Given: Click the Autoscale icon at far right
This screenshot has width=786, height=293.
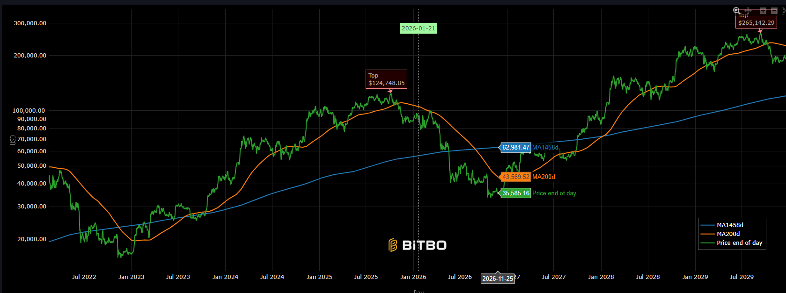Looking at the screenshot, I should [784, 10].
